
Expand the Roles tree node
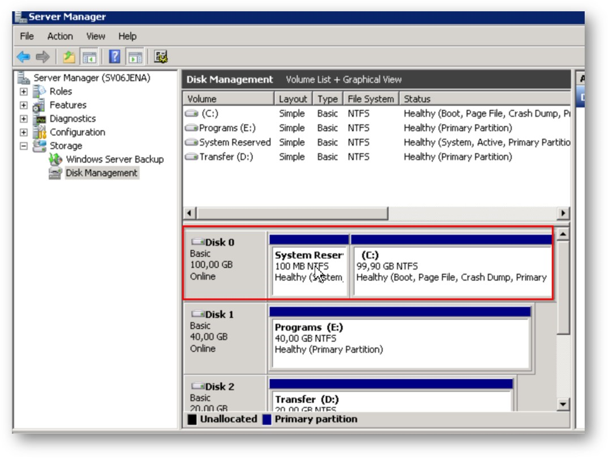24,92
